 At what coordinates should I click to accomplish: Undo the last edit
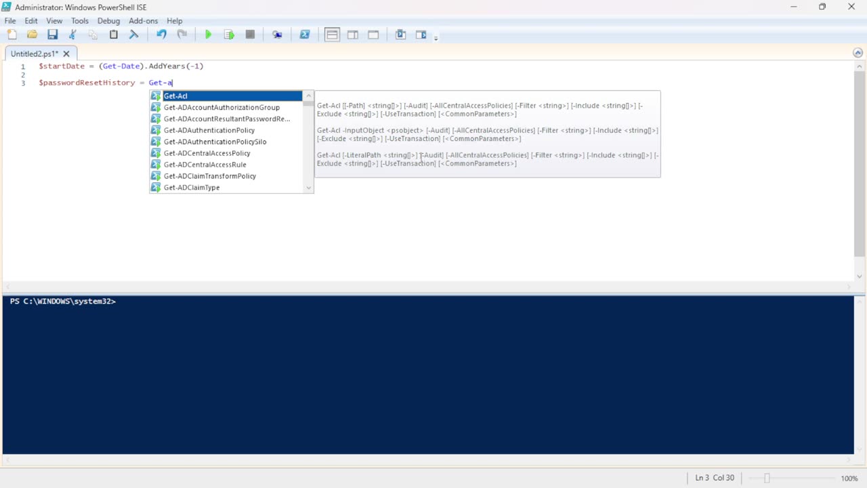pyautogui.click(x=161, y=35)
